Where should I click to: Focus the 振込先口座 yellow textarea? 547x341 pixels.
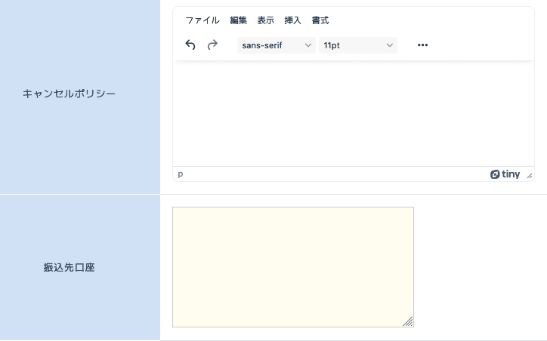[x=293, y=267]
